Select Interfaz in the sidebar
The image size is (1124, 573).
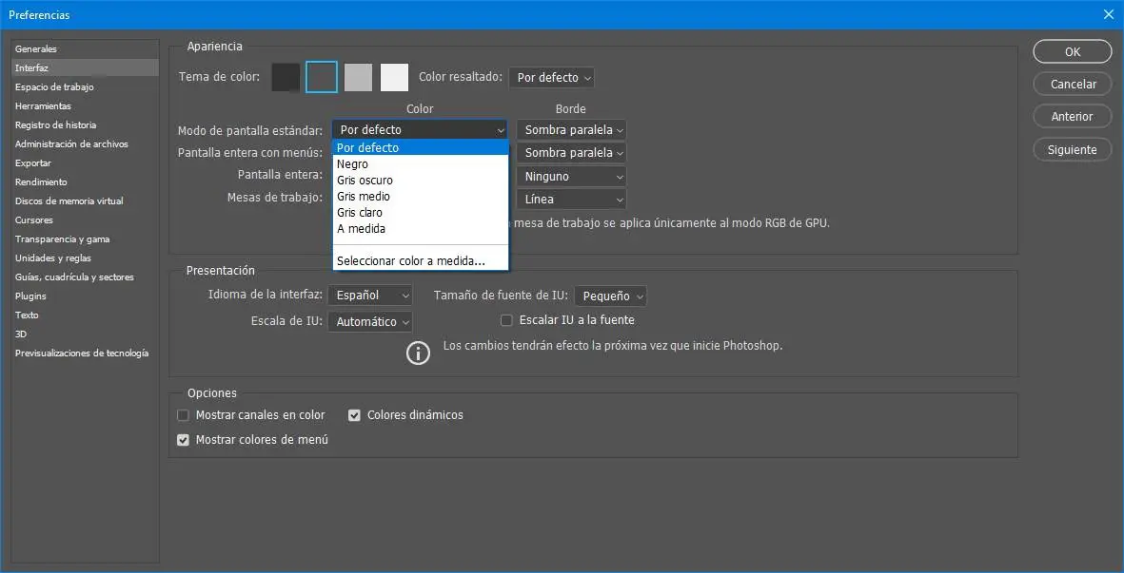(x=86, y=68)
